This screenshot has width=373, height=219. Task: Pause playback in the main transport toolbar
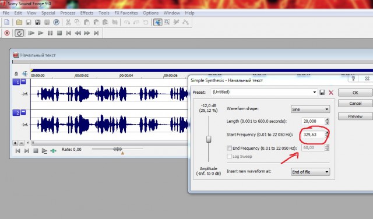(x=50, y=33)
